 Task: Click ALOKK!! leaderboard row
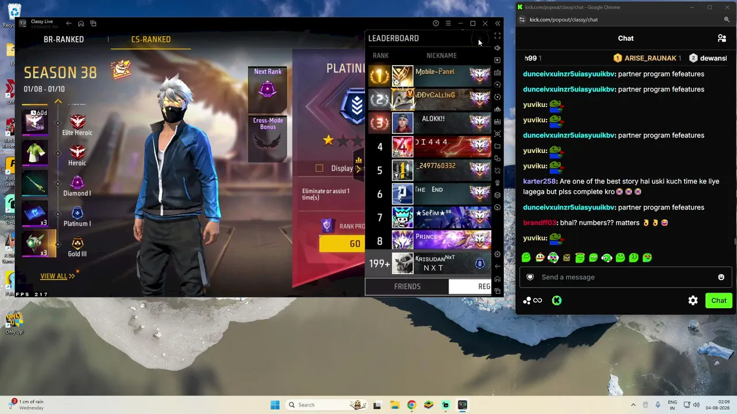pyautogui.click(x=430, y=123)
